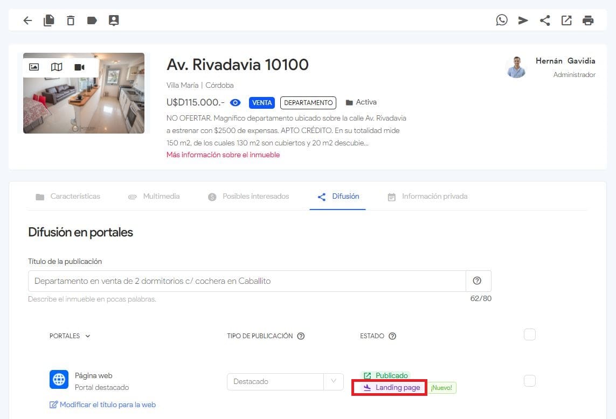Image resolution: width=616 pixels, height=419 pixels.
Task: Open help icon beside publication title field
Action: (477, 281)
